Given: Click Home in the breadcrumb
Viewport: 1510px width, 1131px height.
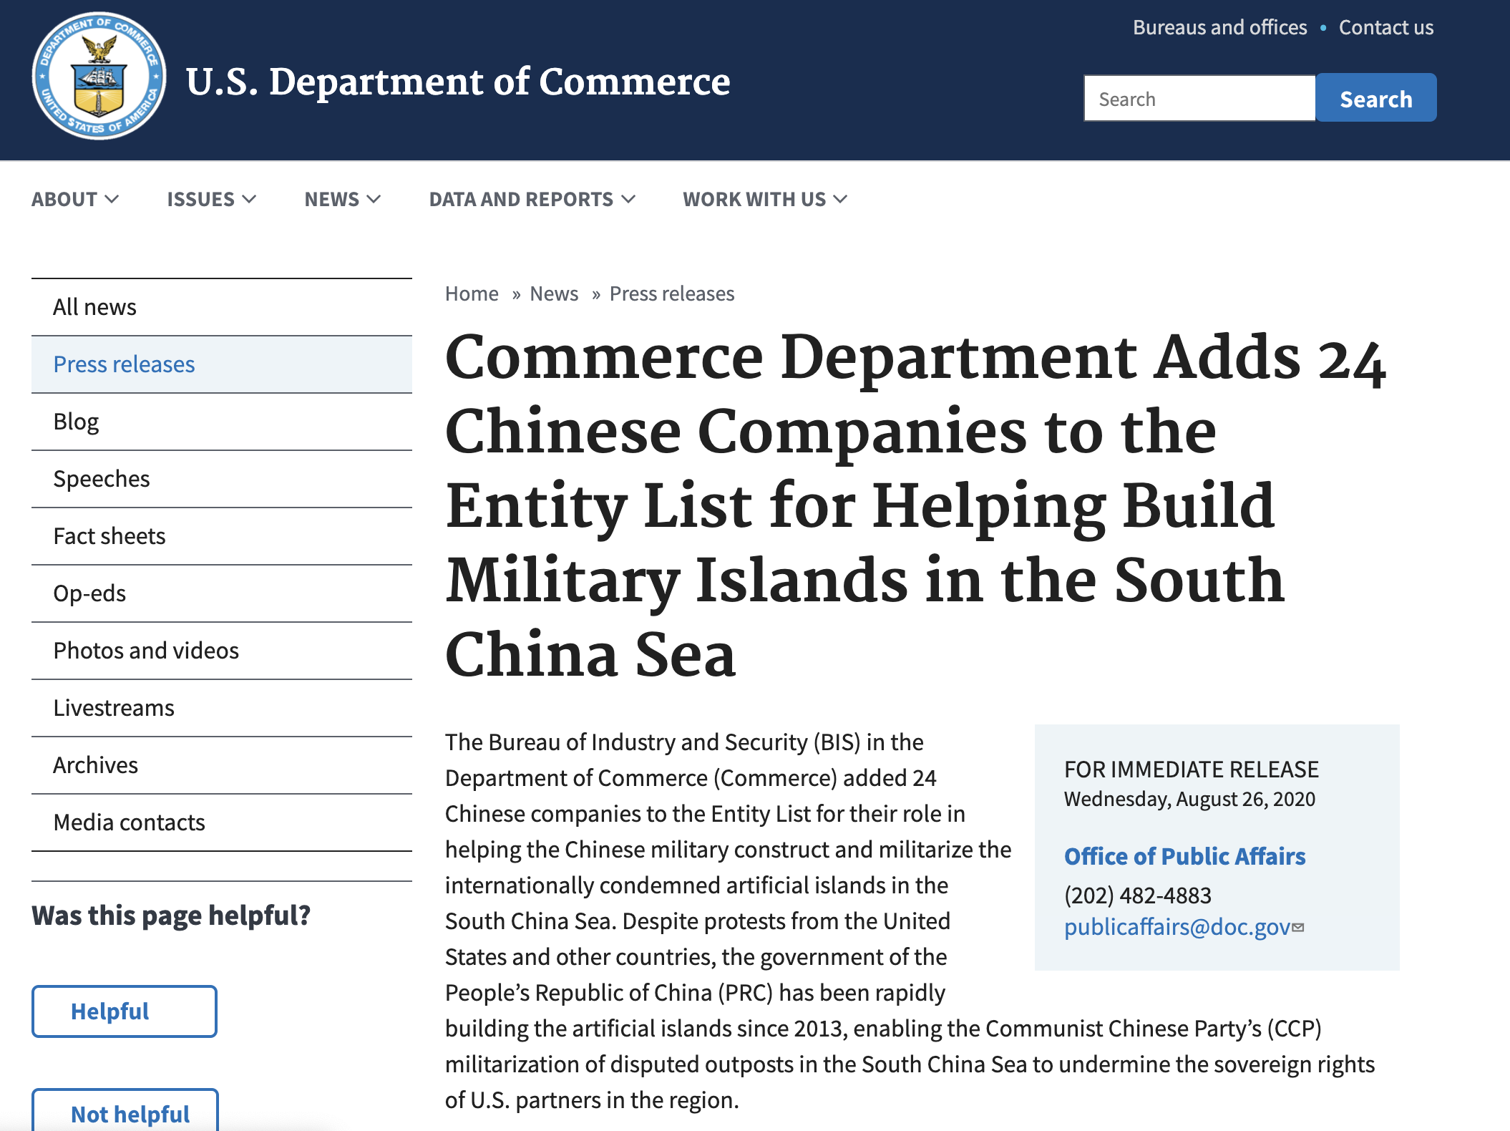Looking at the screenshot, I should point(472,293).
